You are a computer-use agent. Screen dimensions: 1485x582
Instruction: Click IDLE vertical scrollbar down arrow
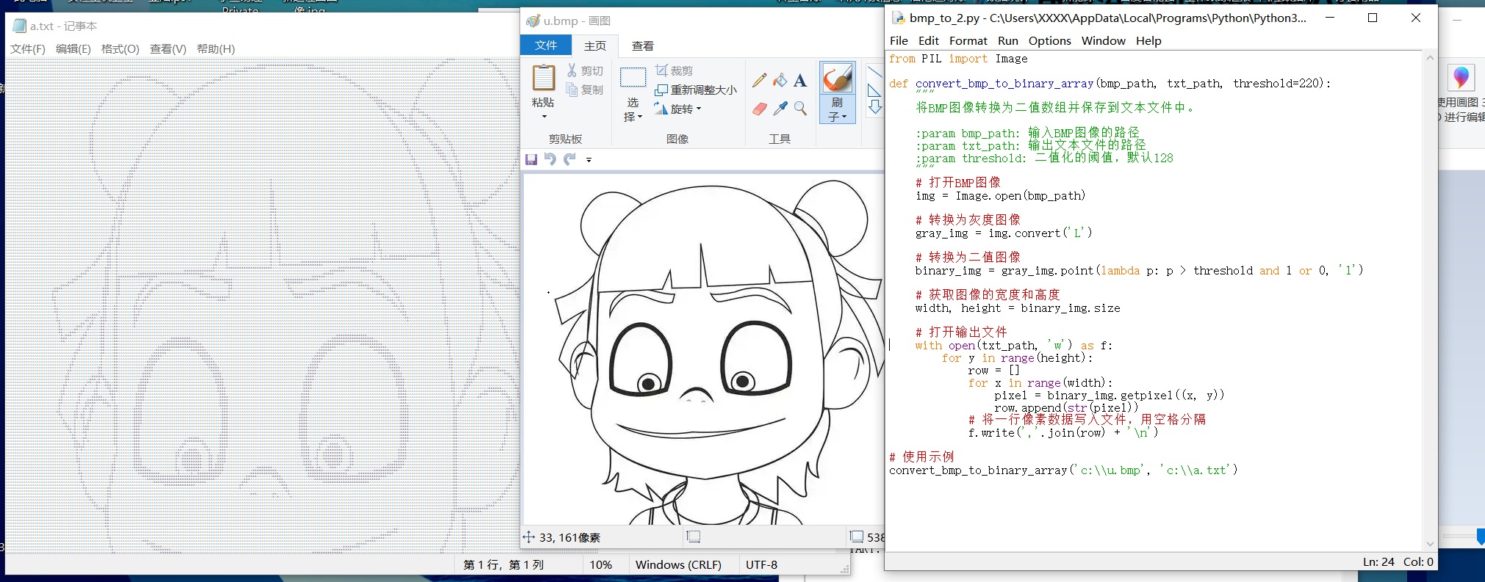[1430, 544]
